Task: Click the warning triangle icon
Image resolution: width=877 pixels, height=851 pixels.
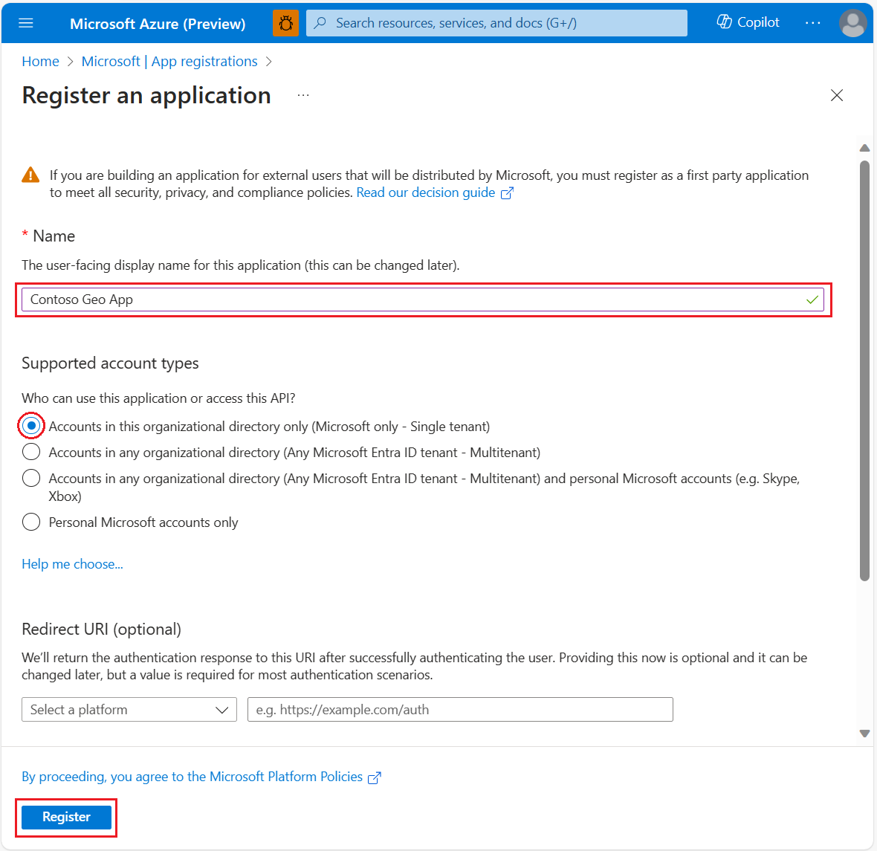Action: pyautogui.click(x=30, y=174)
